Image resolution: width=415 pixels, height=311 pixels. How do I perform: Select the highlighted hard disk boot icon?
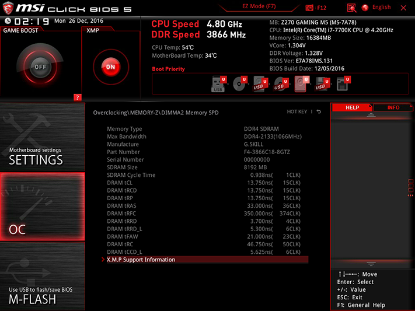pos(301,84)
